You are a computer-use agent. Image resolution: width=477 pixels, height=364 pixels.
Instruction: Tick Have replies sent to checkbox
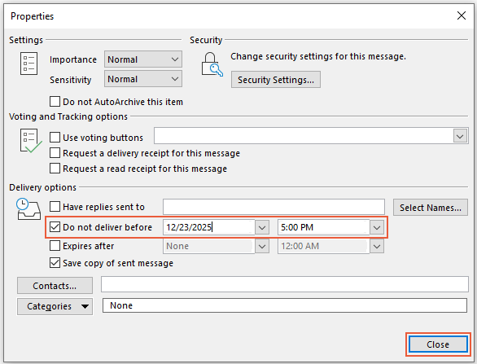click(x=55, y=207)
